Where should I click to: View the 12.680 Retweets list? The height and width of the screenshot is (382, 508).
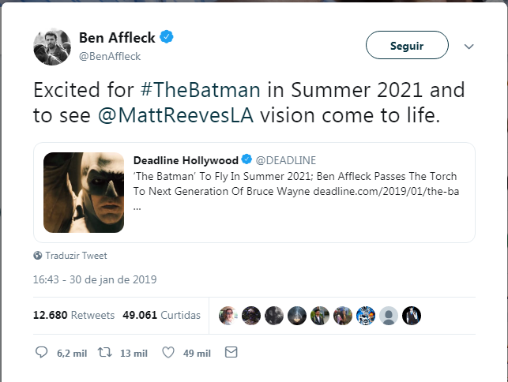tap(73, 315)
